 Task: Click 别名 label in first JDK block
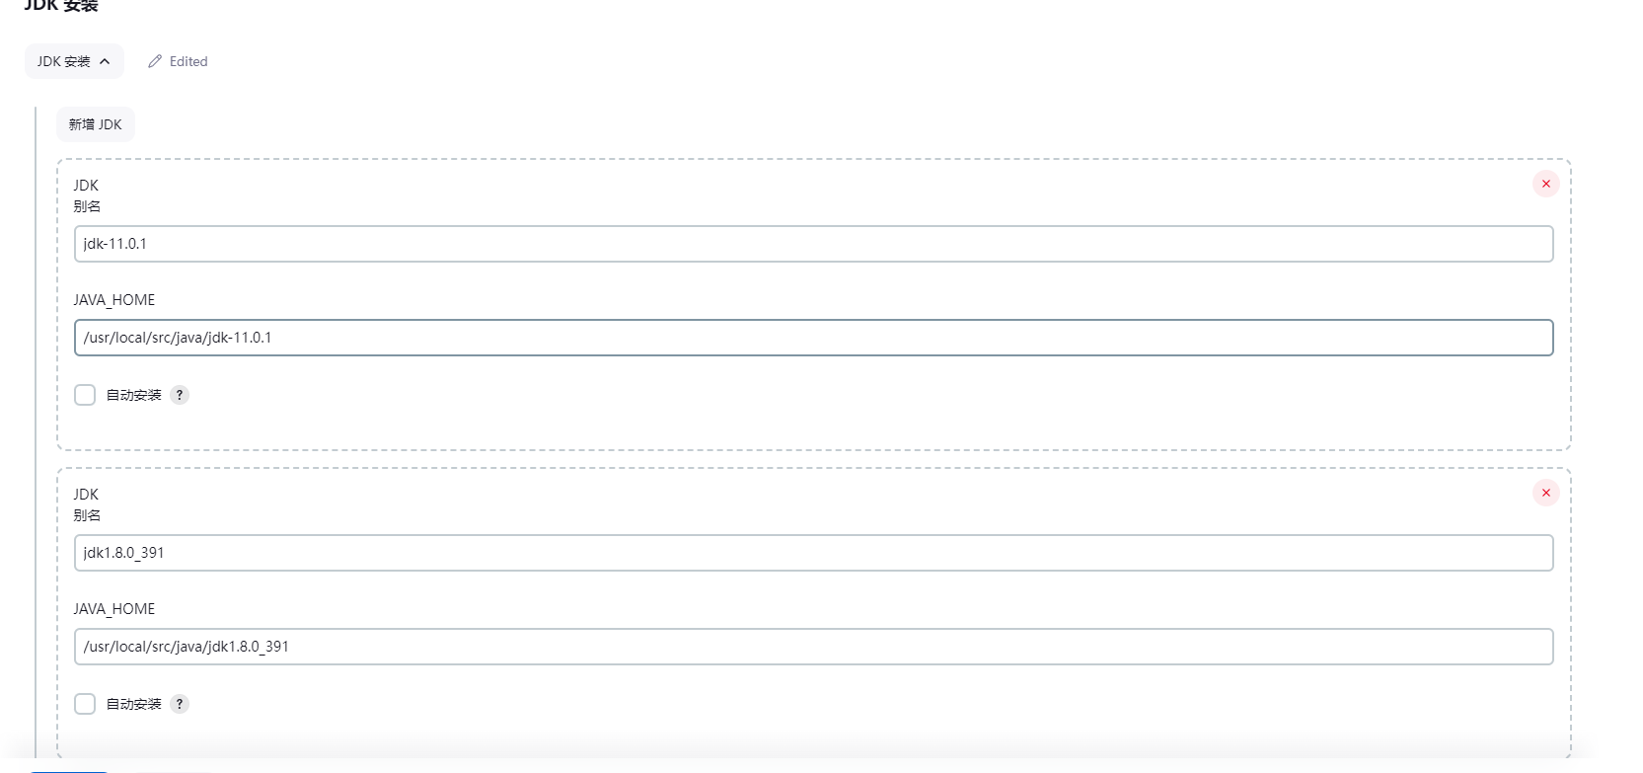coord(87,206)
